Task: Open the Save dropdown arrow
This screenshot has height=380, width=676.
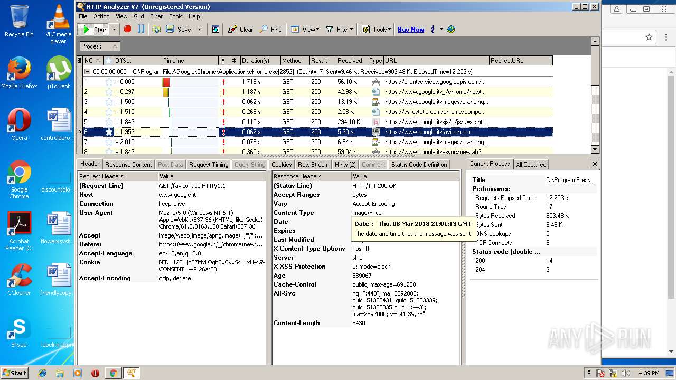Action: click(199, 30)
